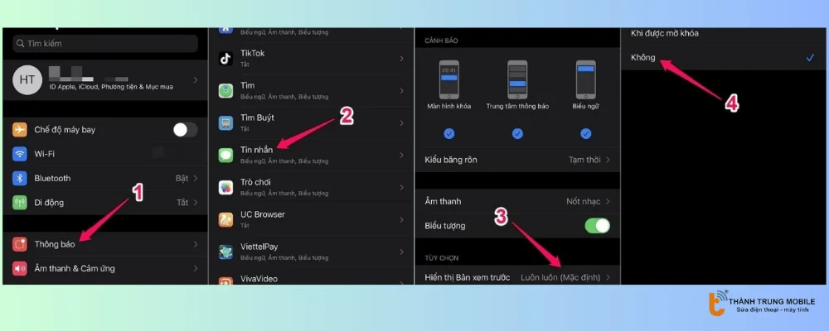This screenshot has width=829, height=331.
Task: Open Hiển thị Bản xem trước setting
Action: coord(517,277)
